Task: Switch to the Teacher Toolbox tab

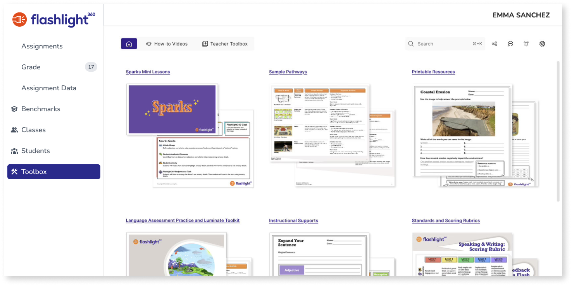Action: tap(225, 44)
